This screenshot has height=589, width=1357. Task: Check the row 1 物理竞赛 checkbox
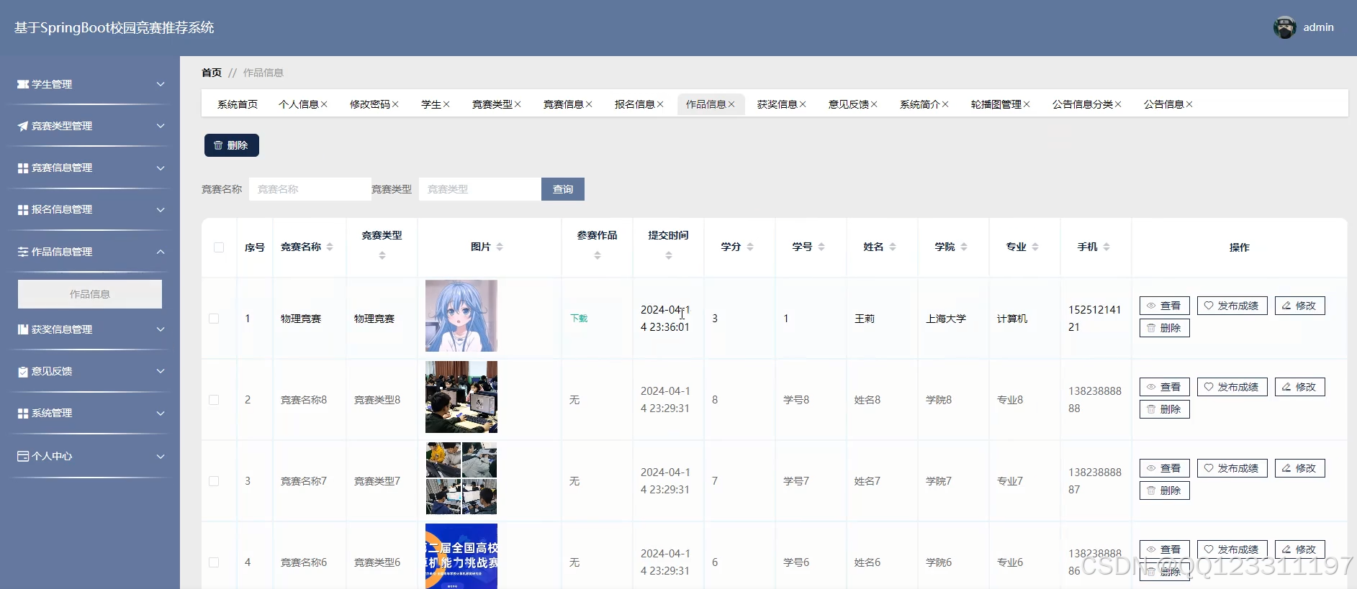(214, 319)
